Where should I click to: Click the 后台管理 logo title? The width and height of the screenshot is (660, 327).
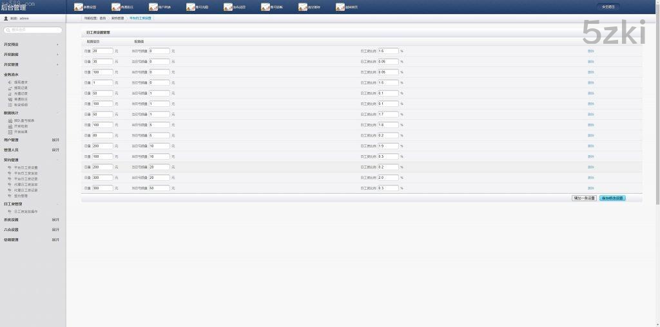click(x=14, y=7)
